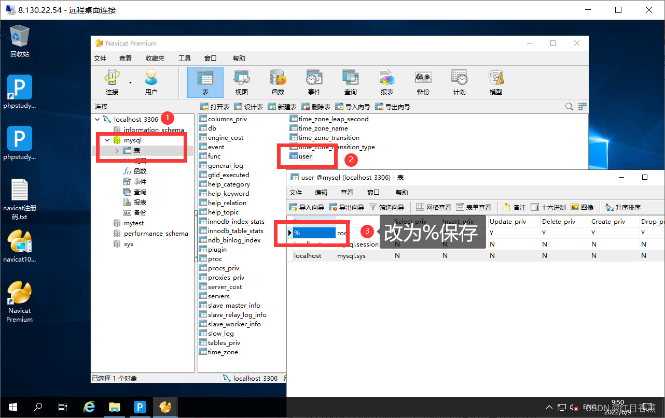665x418 pixels.
Task: Switch to 网格查看 grid view
Action: point(434,207)
